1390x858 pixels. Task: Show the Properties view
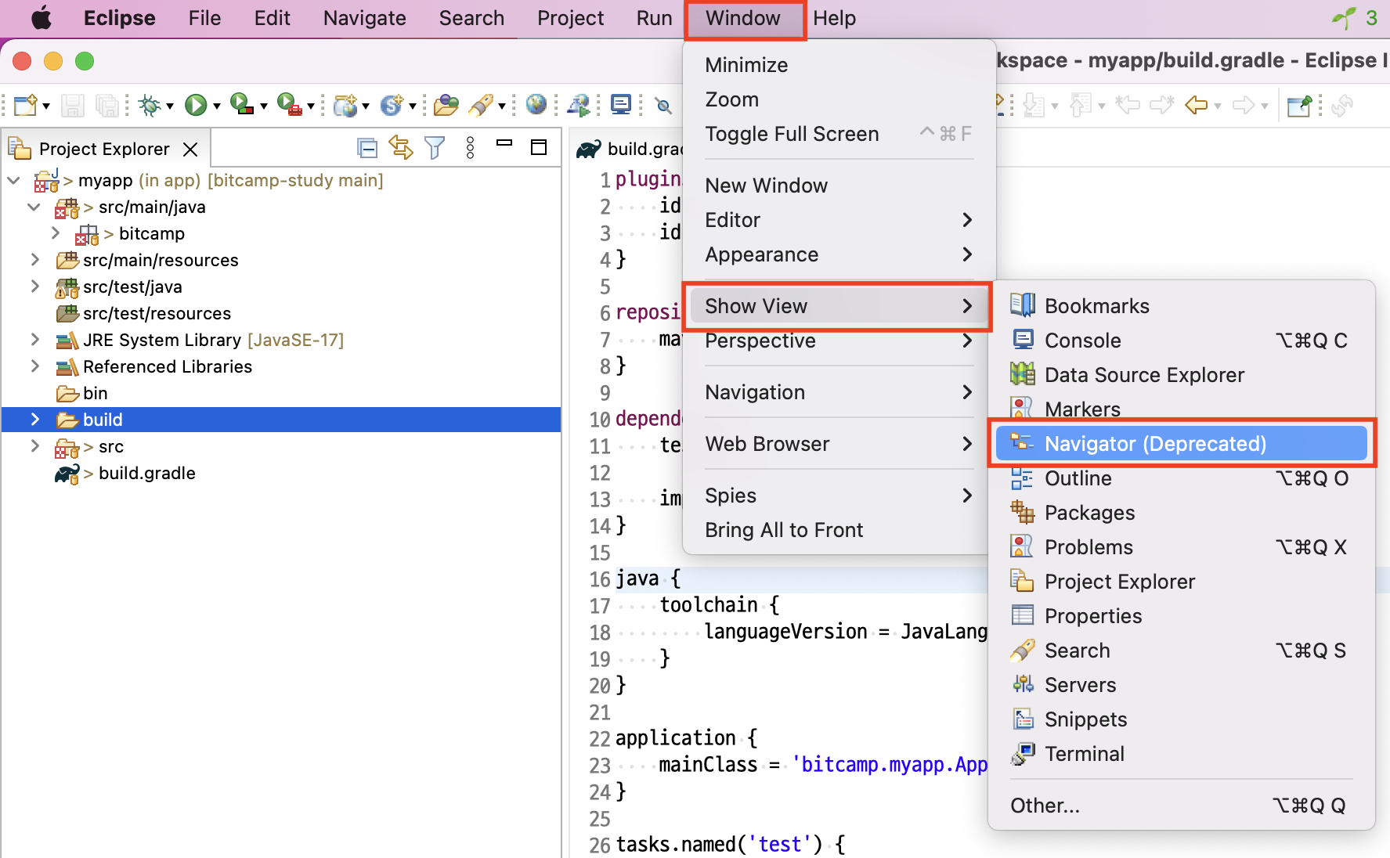pos(1182,616)
